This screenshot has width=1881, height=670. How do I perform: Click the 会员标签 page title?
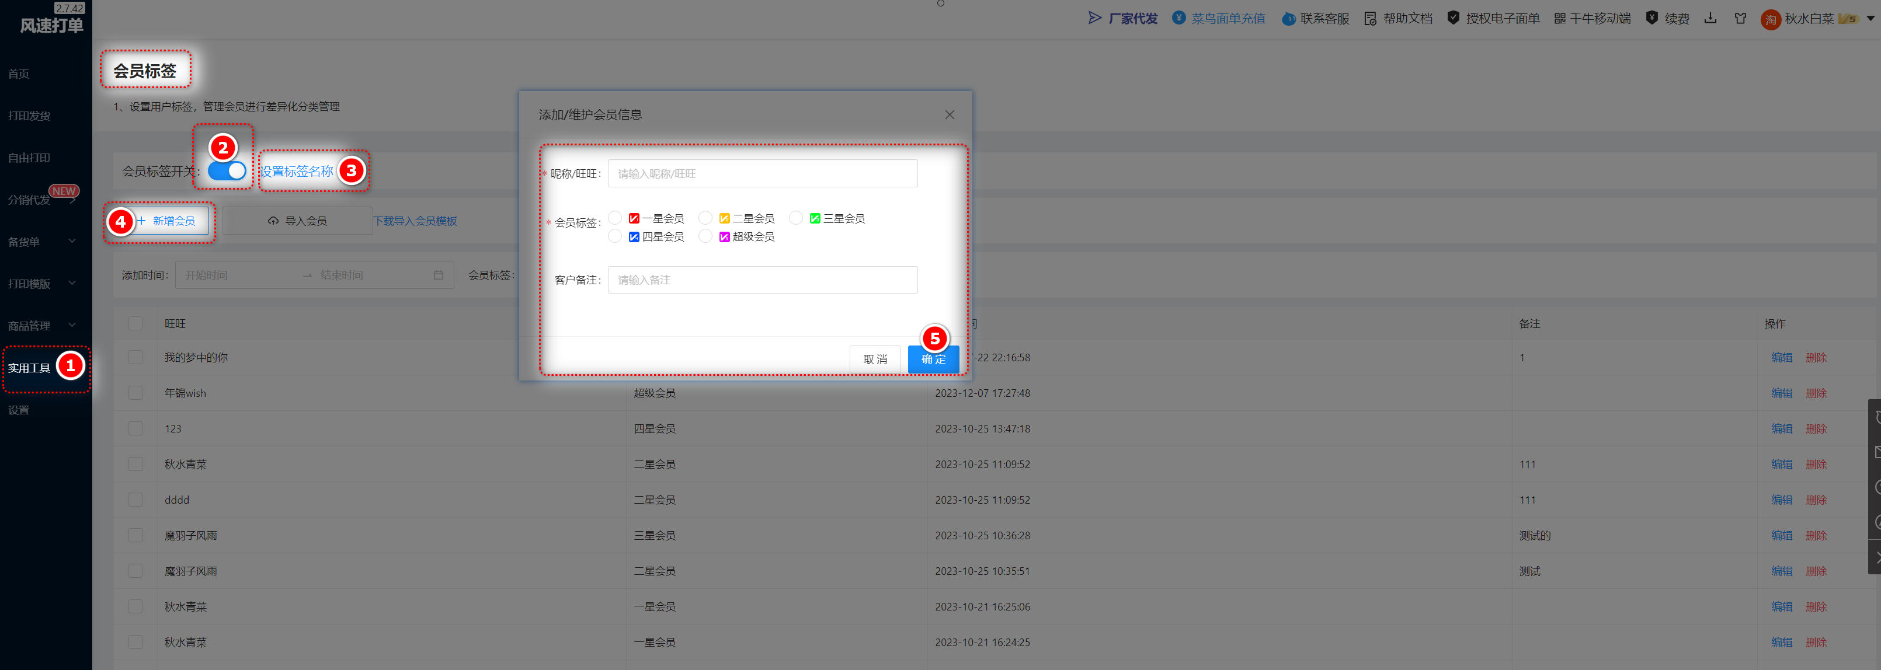tap(145, 71)
